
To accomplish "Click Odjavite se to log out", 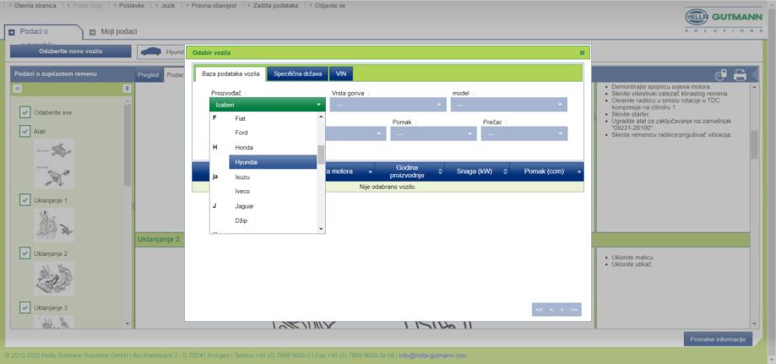I will pos(330,6).
